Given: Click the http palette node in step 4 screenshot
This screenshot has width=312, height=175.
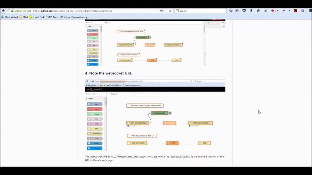Looking at the screenshot, I should 95,129.
